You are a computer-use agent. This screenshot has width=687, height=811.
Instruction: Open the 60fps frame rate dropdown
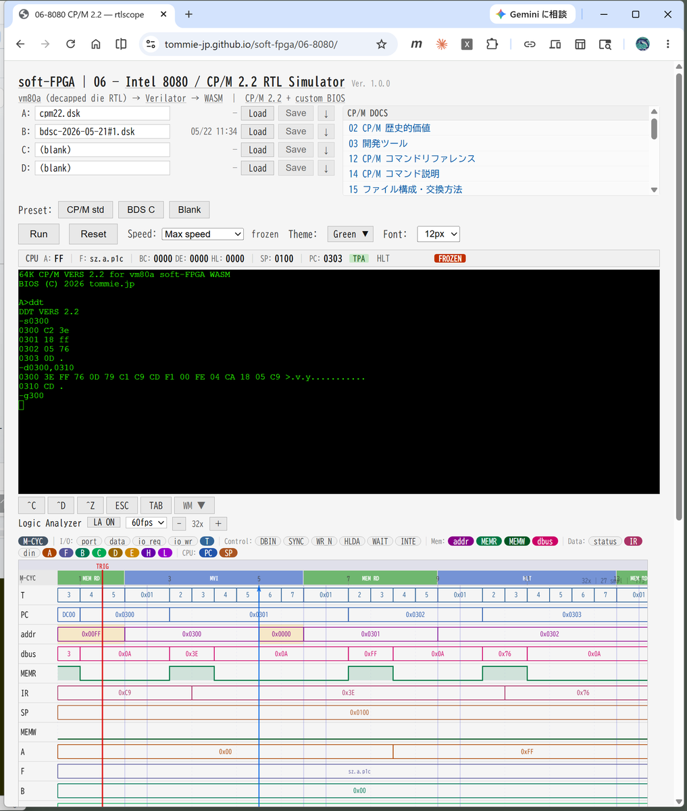click(x=146, y=522)
